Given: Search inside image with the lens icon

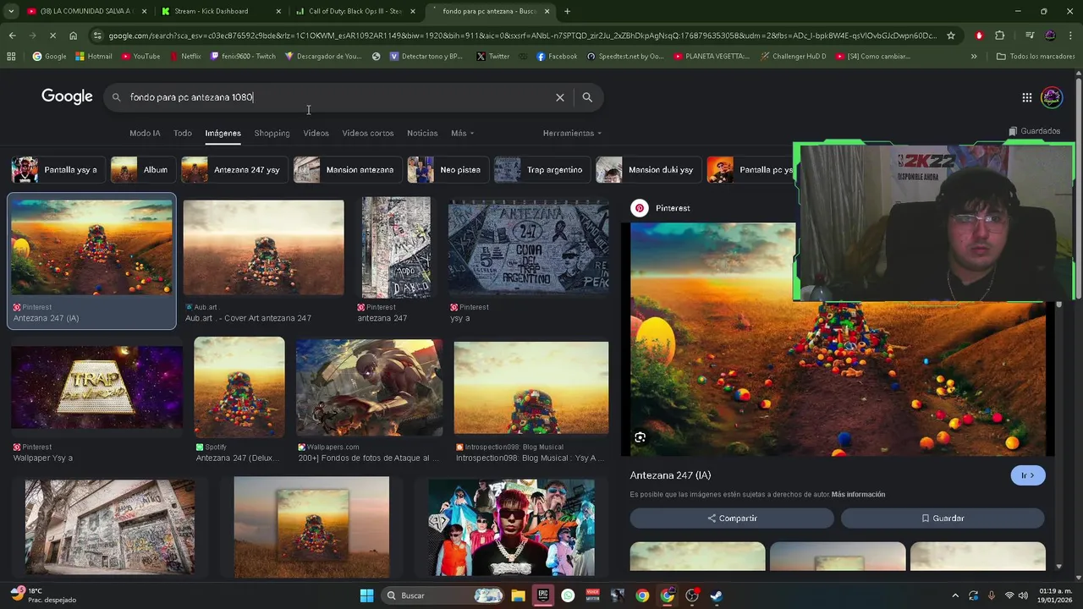Looking at the screenshot, I should point(640,437).
